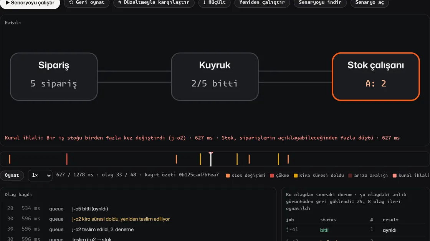Screen dimensions: 430x241
Task: Open Düzeltmeyle karşılaştır comparison
Action: pyautogui.click(x=154, y=3)
